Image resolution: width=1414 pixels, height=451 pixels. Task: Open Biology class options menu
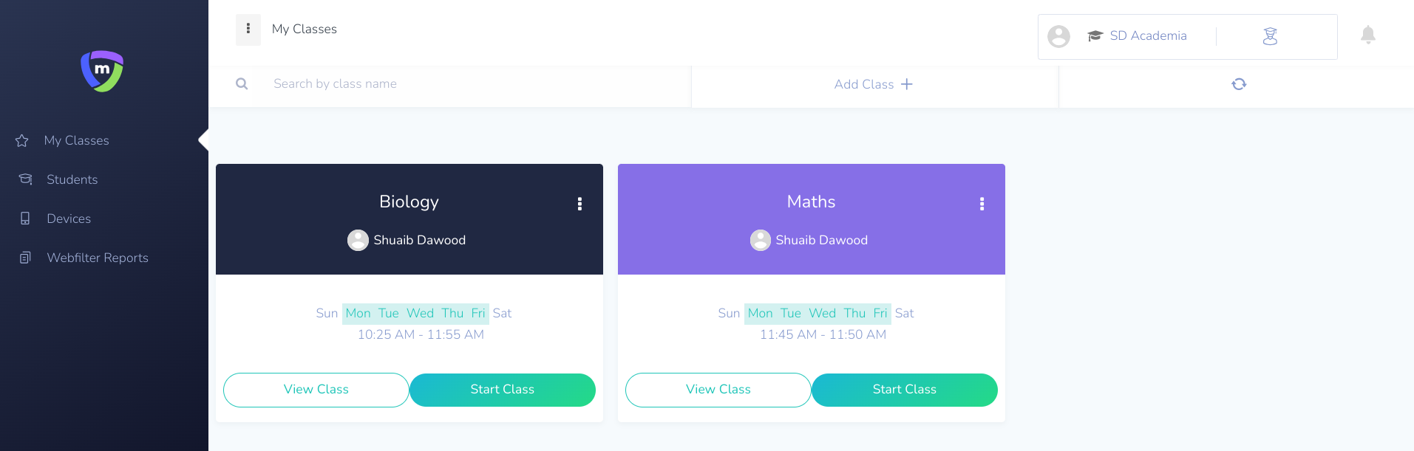579,204
